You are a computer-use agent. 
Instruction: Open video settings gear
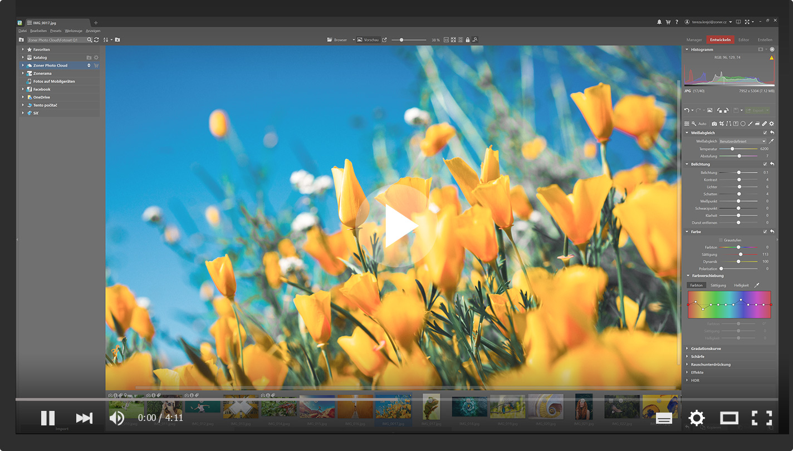click(697, 418)
